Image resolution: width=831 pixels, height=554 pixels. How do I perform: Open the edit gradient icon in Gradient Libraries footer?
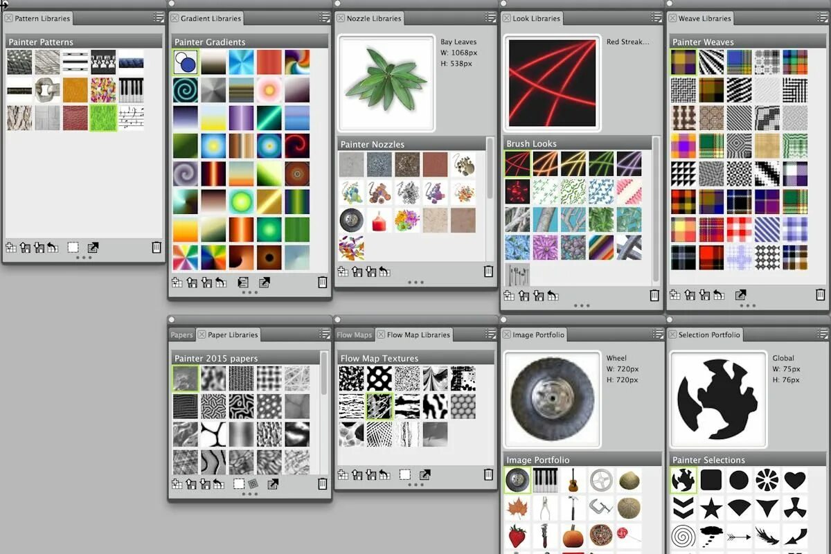pos(242,282)
